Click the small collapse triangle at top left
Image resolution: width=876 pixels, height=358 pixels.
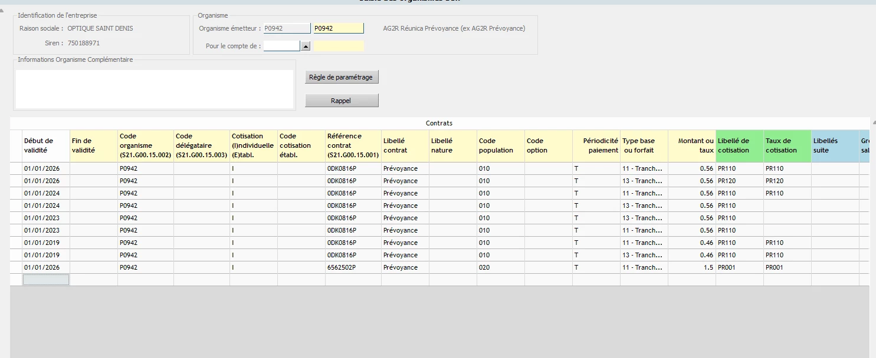coord(2,10)
